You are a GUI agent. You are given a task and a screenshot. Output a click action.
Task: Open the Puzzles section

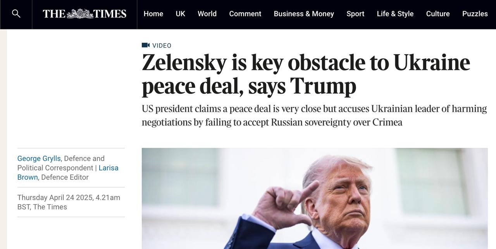(x=475, y=14)
